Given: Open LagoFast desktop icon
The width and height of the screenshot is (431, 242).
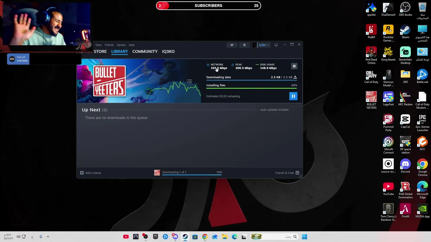Looking at the screenshot, I should 388,99.
